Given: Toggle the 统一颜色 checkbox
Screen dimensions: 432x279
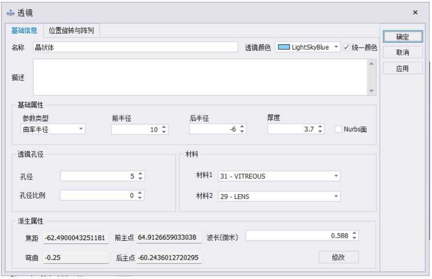Looking at the screenshot, I should click(x=346, y=47).
